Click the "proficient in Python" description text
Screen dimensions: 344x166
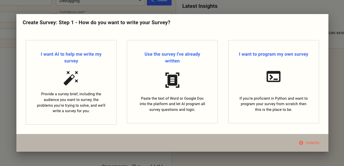click(274, 104)
